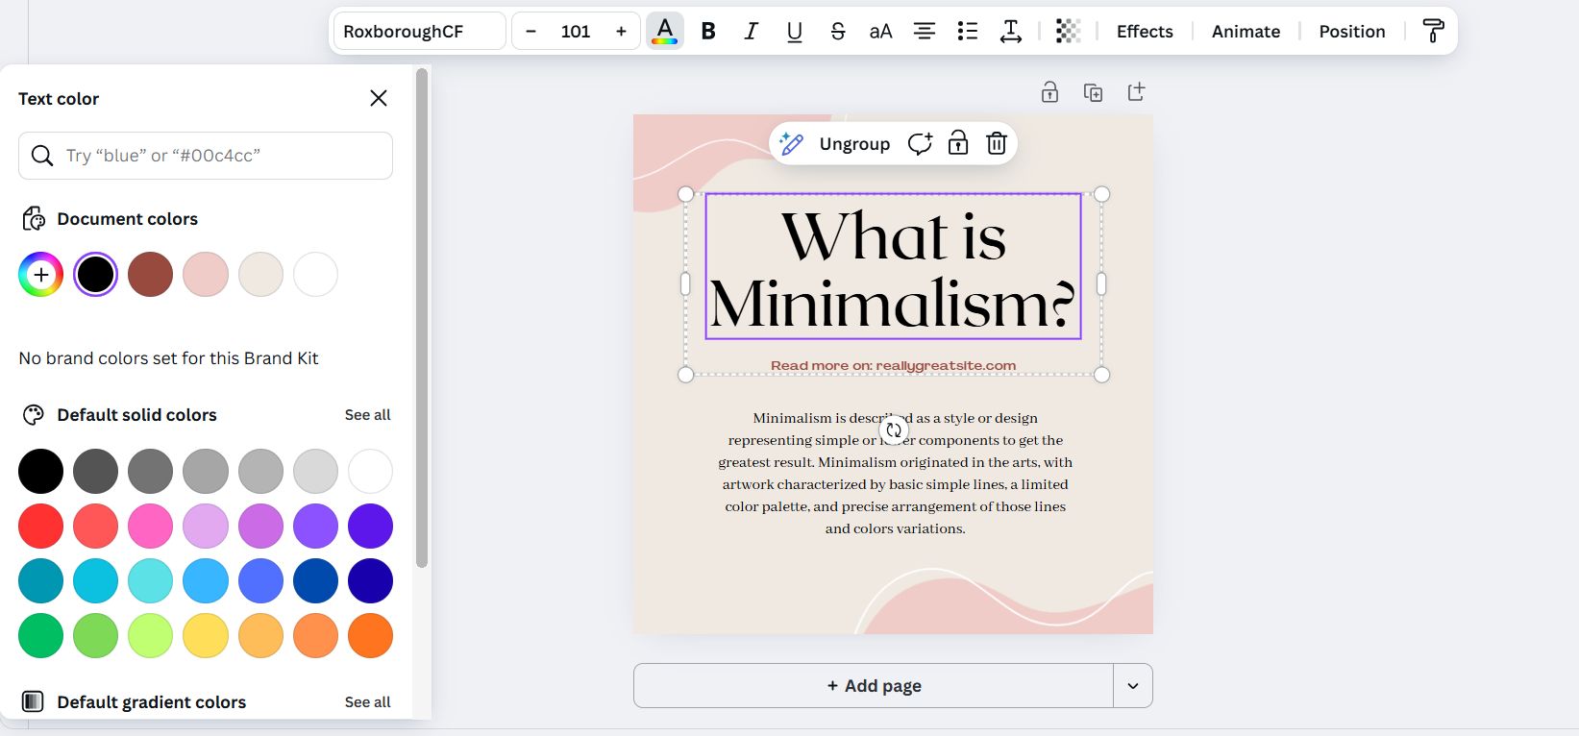Toggle bold formatting

coord(708,32)
